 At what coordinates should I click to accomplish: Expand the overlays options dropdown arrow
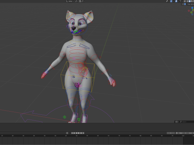[178, 1]
